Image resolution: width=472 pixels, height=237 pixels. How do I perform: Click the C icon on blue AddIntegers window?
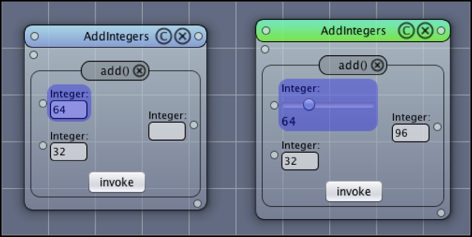pos(164,36)
